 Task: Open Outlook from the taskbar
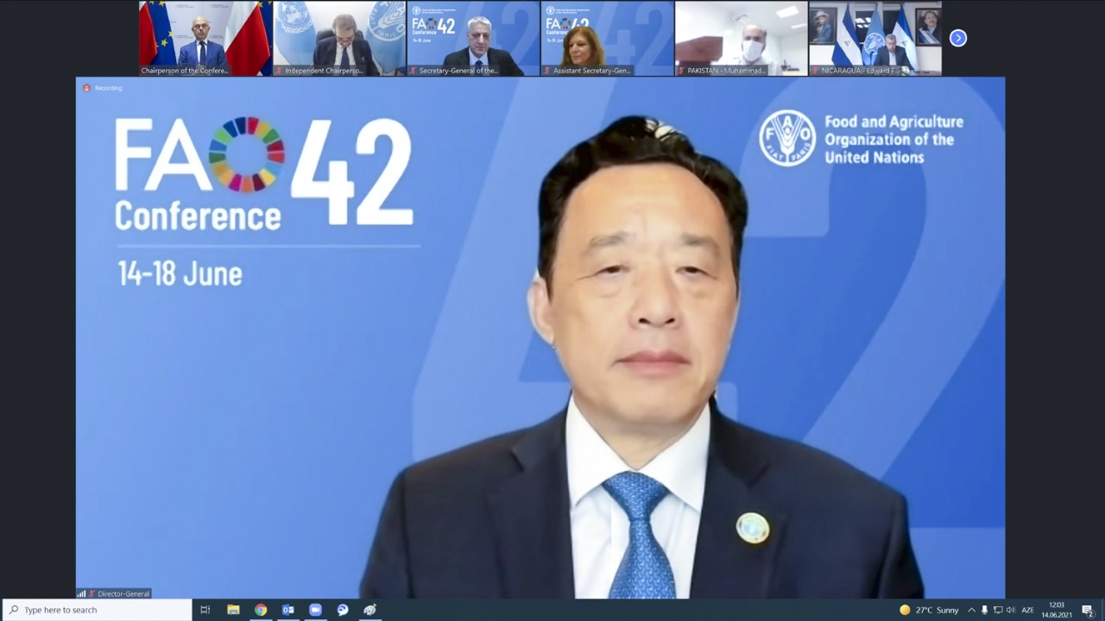pyautogui.click(x=288, y=610)
